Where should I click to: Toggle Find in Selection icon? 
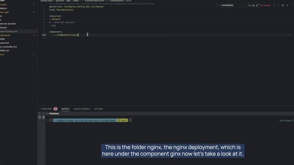click(x=283, y=5)
